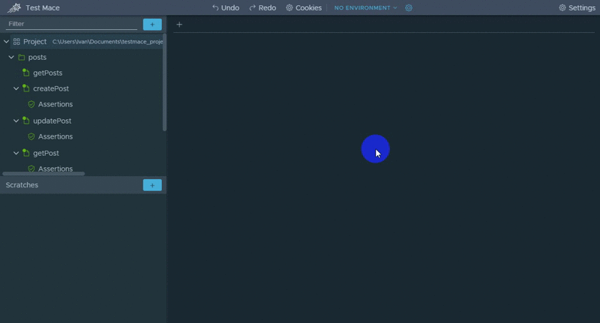
Task: Open the getPosts request
Action: tap(47, 73)
